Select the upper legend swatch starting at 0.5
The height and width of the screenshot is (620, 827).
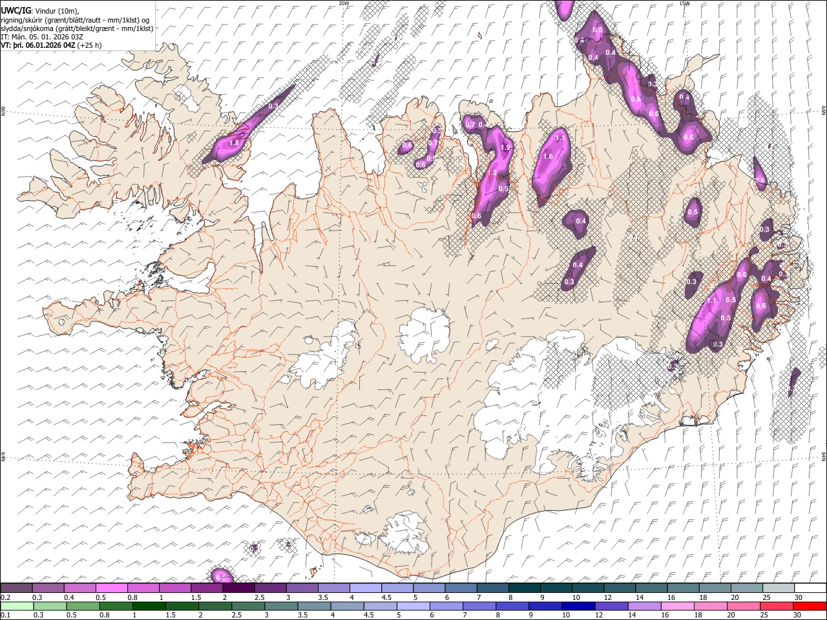[111, 588]
